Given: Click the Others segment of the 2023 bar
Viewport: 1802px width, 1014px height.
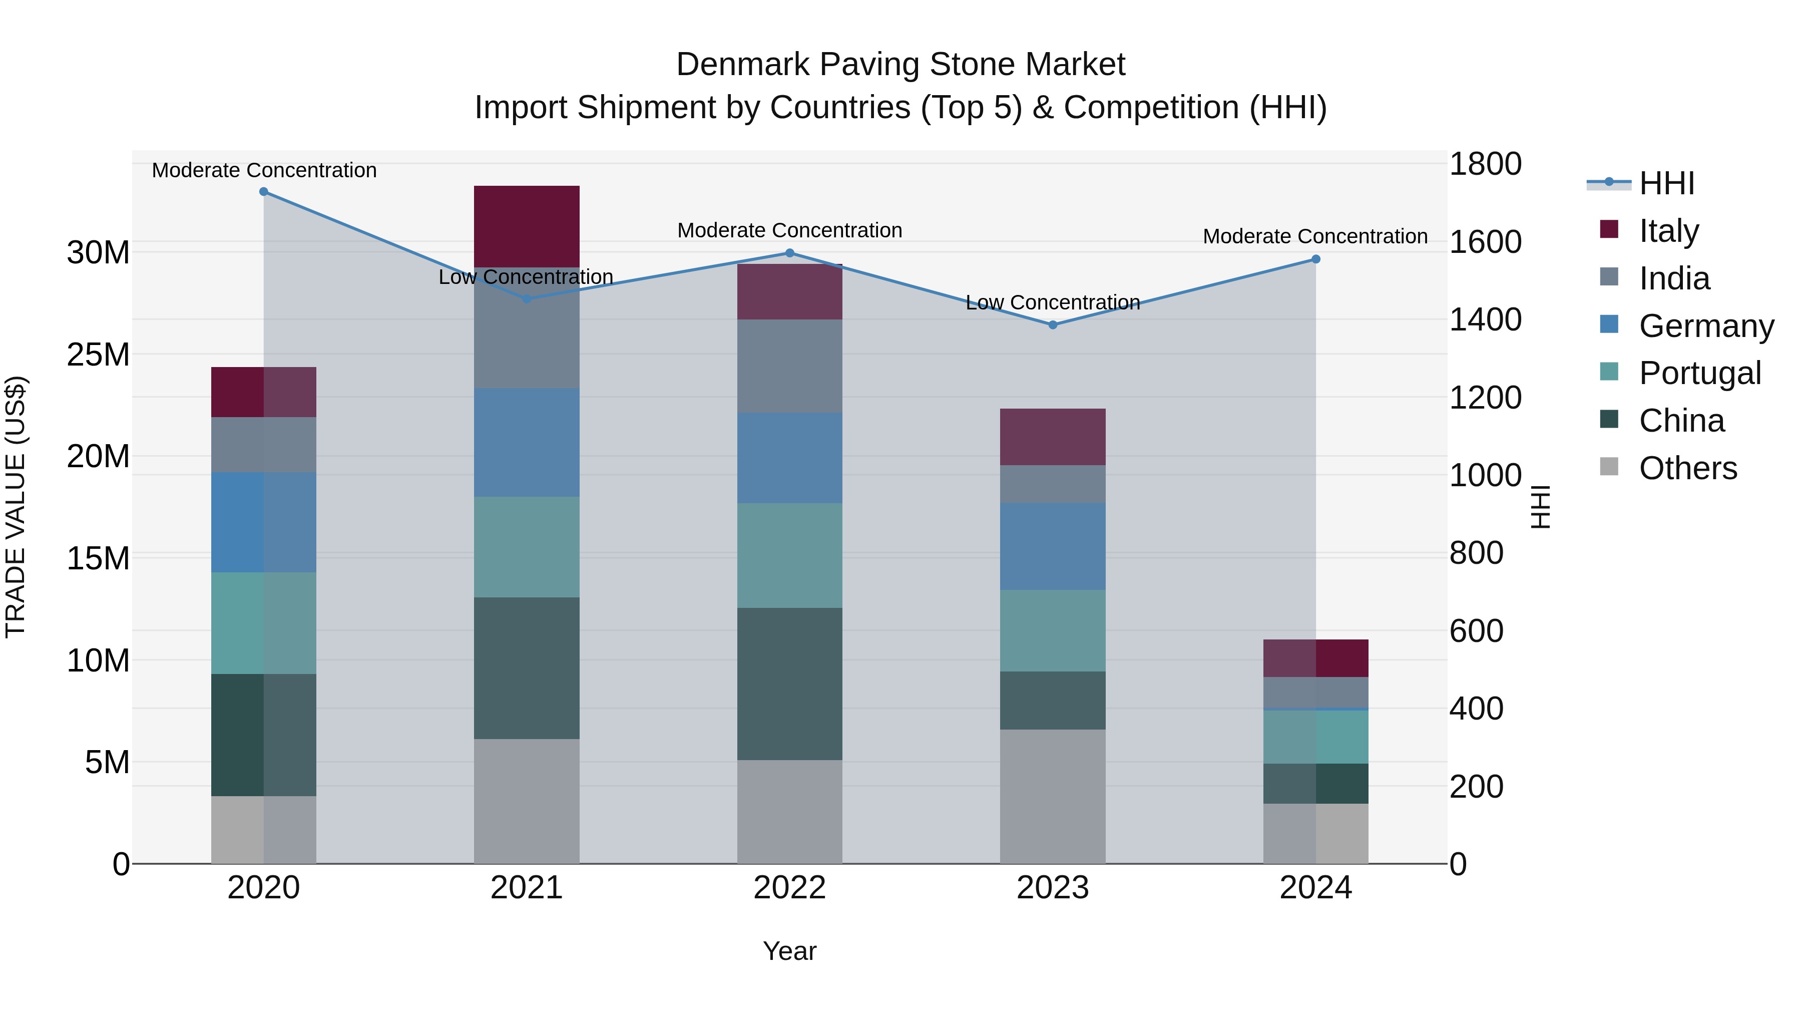Looking at the screenshot, I should click(1053, 796).
